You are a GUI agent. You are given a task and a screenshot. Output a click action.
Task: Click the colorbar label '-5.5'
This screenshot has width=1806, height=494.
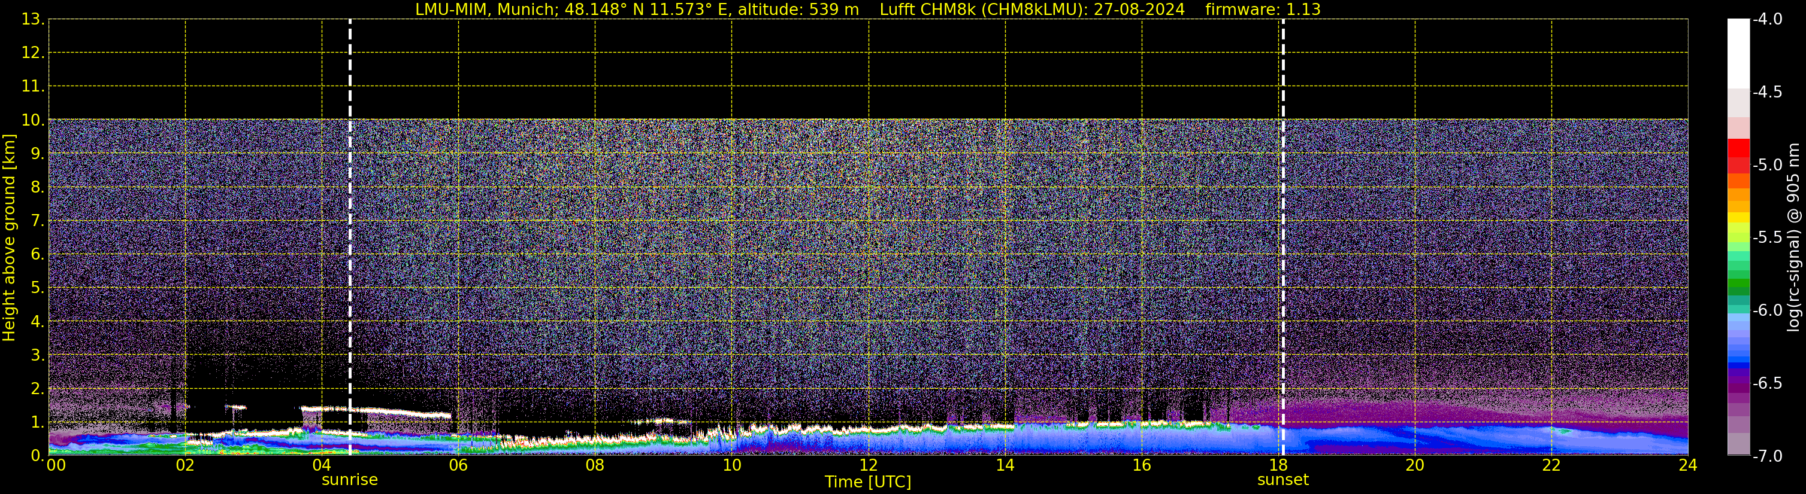(x=1766, y=238)
